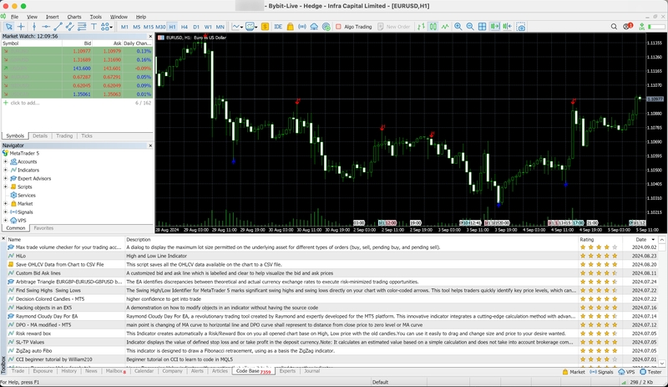Screen dimensions: 668x387
Task: Select the vertical line drawing tool
Action: pos(34,27)
